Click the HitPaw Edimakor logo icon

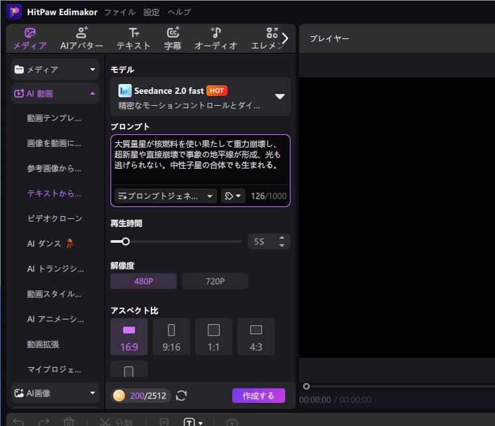tap(14, 12)
